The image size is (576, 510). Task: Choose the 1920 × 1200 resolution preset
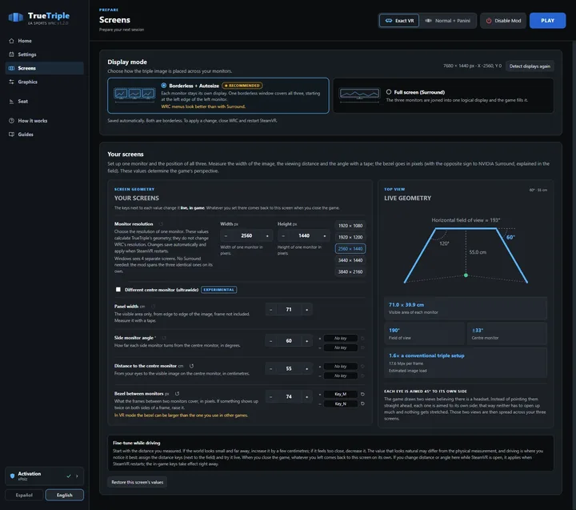pyautogui.click(x=350, y=237)
